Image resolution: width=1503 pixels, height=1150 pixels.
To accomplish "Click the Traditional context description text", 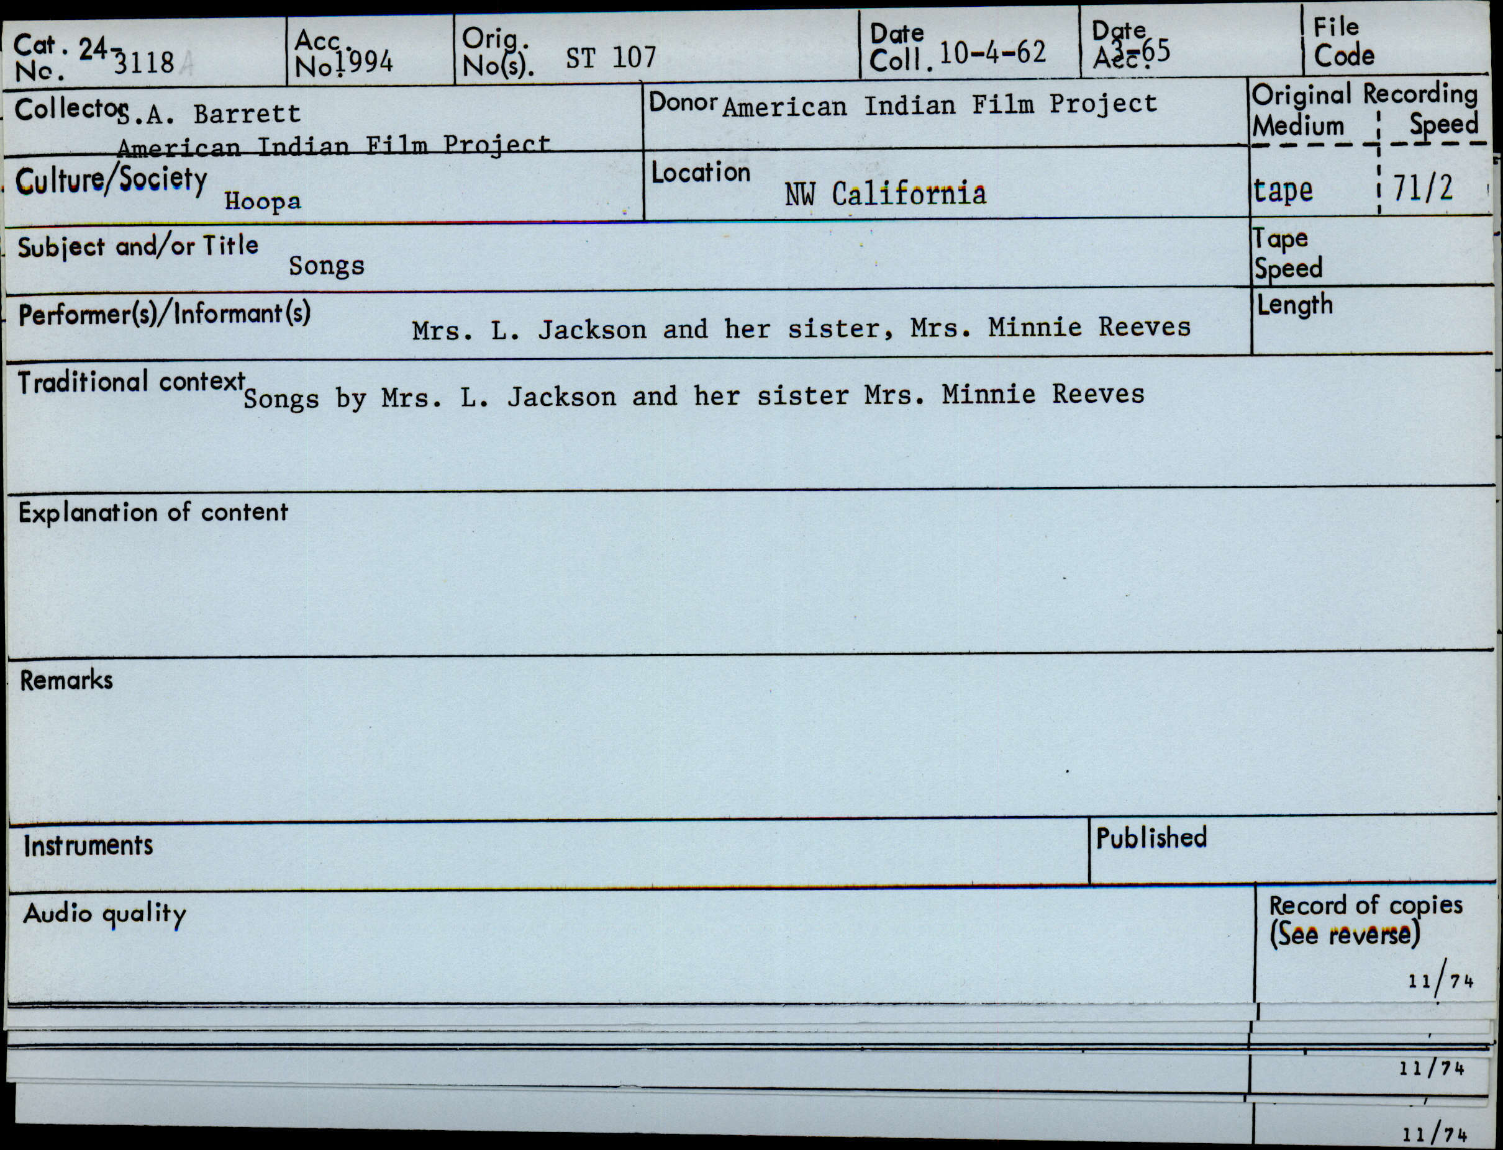I will coord(693,397).
